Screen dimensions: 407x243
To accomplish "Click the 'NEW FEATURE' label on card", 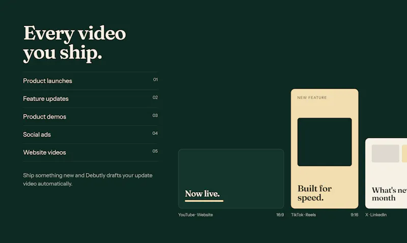I will (312, 97).
